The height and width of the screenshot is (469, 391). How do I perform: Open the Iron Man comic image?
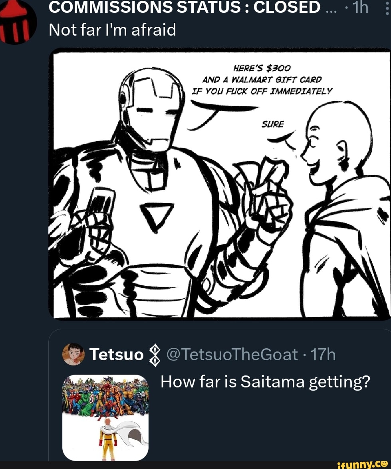point(220,184)
